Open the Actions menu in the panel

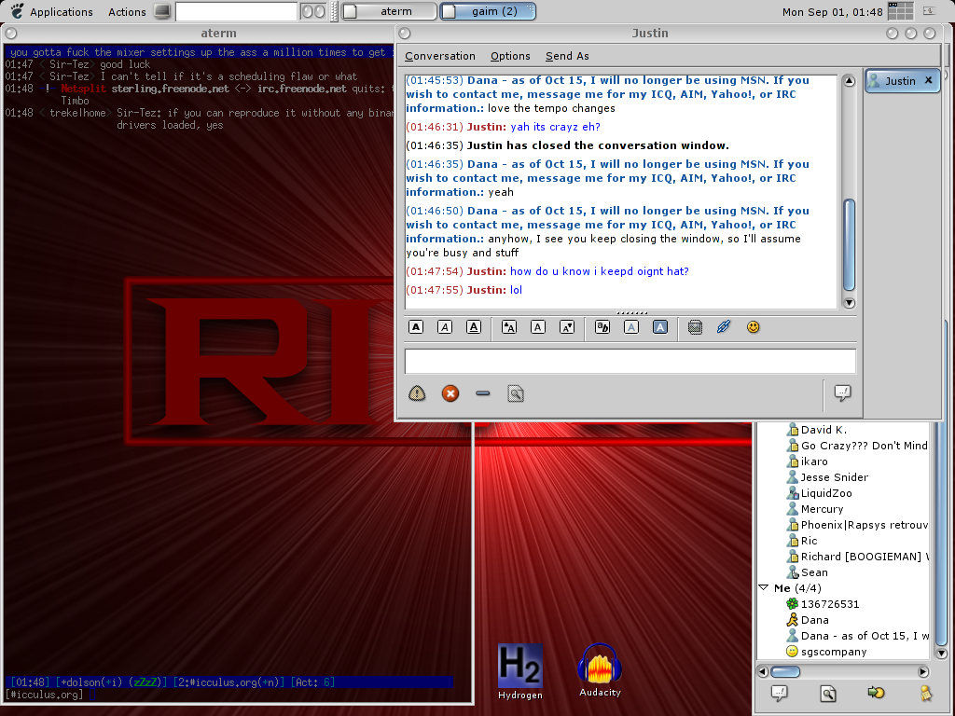click(x=127, y=11)
